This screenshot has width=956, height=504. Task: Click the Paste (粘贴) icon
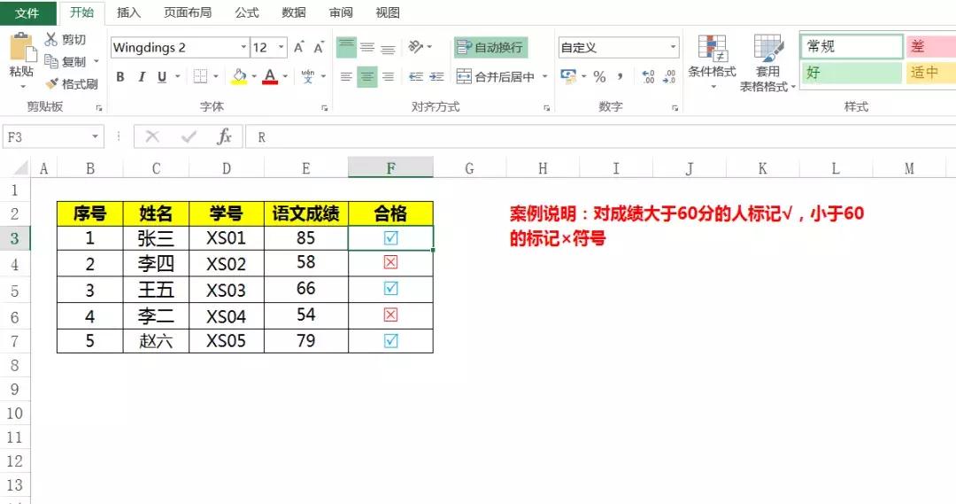click(22, 48)
